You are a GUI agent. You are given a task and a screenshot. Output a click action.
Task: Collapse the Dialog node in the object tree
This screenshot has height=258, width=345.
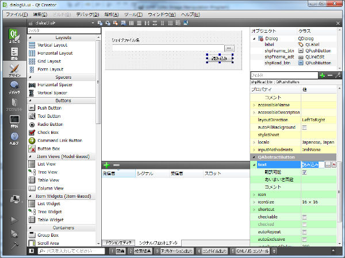click(x=254, y=38)
